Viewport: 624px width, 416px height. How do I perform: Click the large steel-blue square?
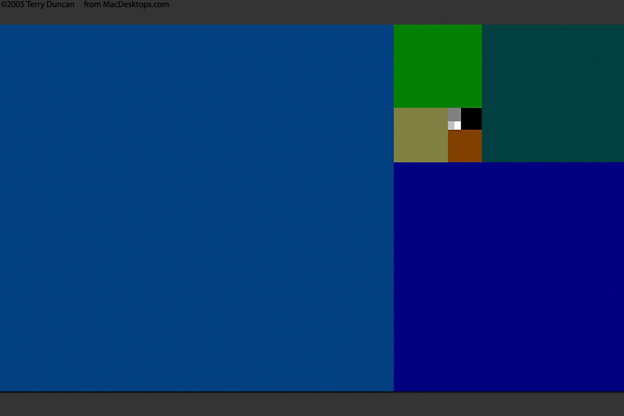[x=197, y=207]
